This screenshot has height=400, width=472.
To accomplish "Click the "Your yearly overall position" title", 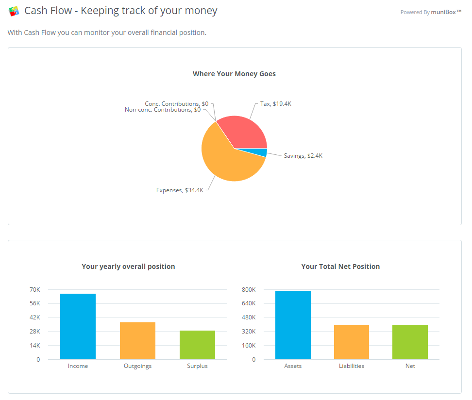I will click(128, 267).
